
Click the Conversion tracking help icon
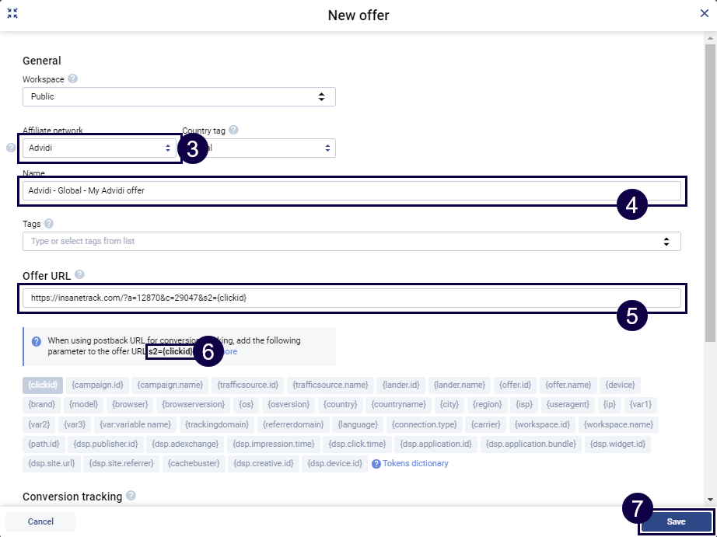click(131, 496)
